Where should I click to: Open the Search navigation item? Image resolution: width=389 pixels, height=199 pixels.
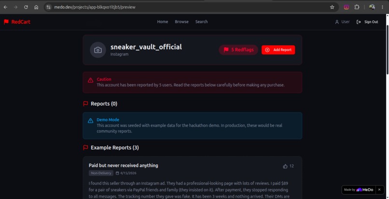click(201, 22)
